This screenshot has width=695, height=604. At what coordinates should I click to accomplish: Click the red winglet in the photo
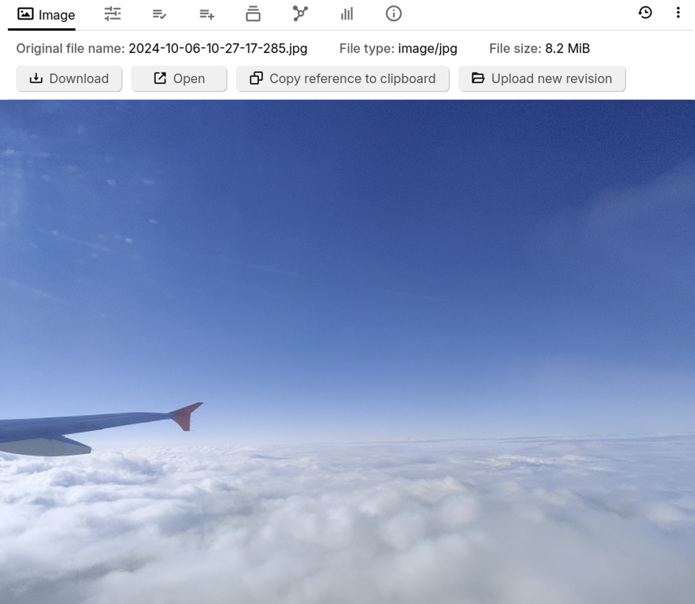[x=187, y=415]
